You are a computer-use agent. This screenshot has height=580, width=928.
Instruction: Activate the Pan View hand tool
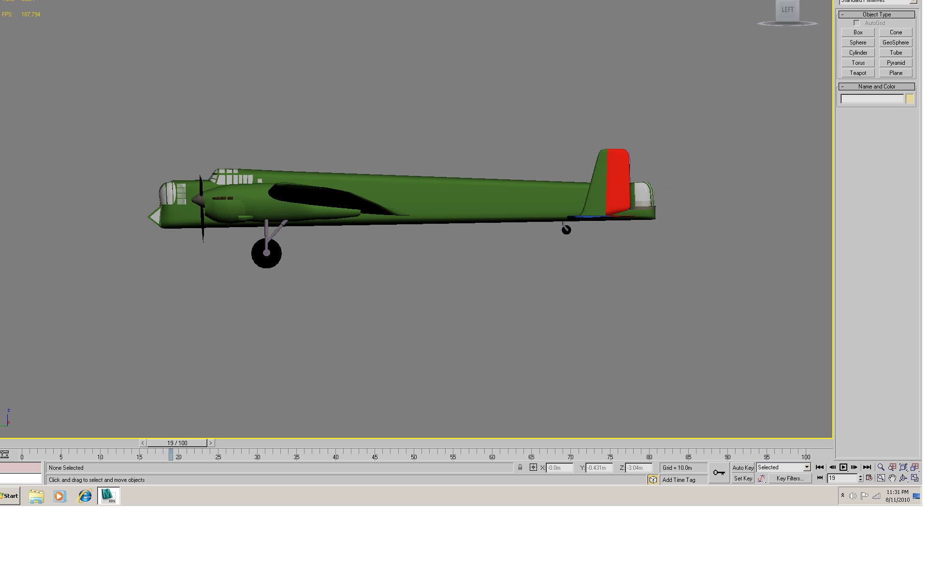coord(892,478)
